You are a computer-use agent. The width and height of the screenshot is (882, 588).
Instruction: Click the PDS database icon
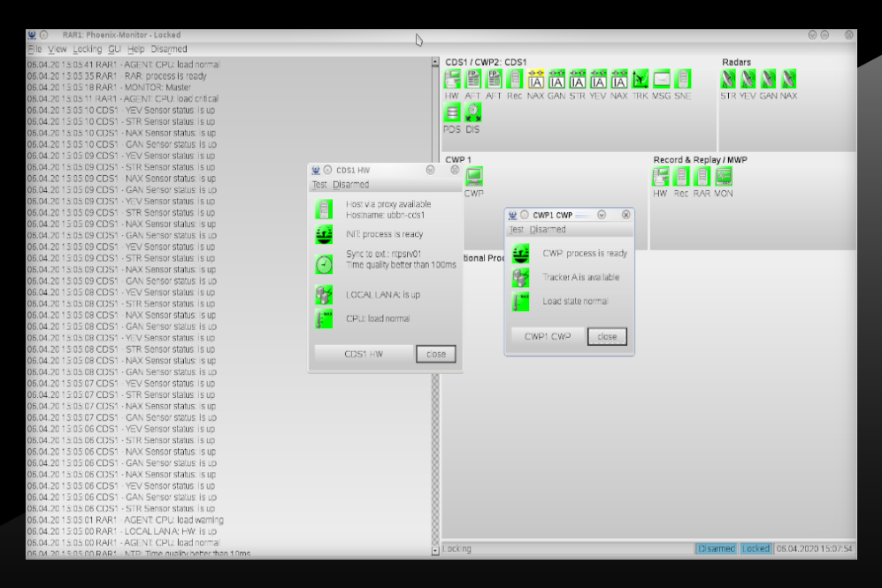(x=452, y=112)
